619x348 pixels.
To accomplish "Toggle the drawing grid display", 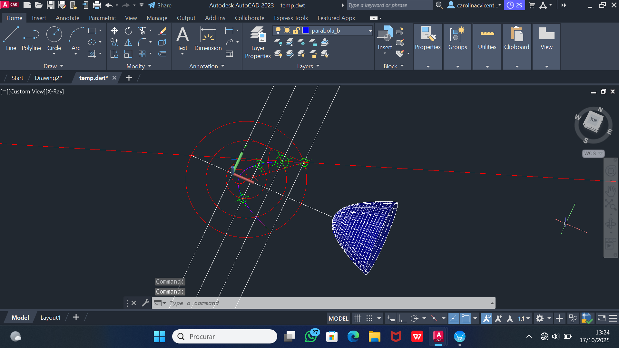I will click(x=358, y=319).
